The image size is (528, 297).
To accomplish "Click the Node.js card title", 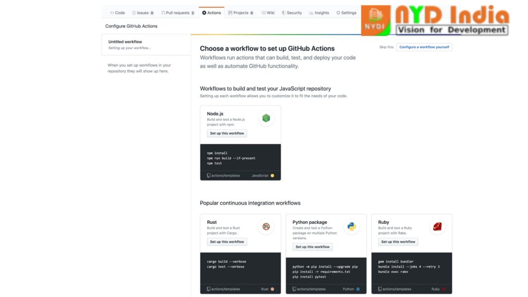I will (215, 114).
